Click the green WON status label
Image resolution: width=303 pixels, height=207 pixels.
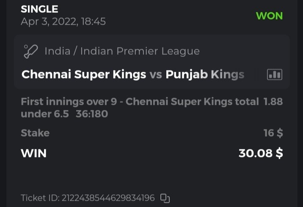pos(269,16)
